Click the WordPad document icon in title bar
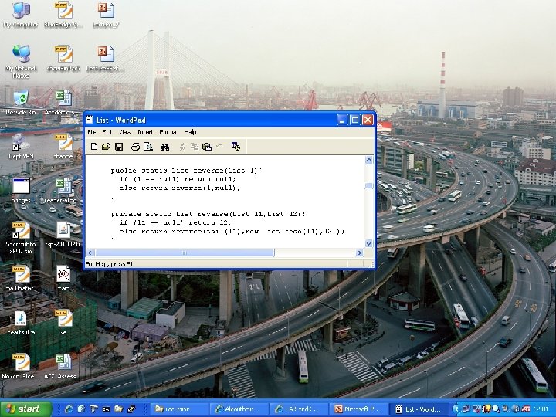 (90, 120)
